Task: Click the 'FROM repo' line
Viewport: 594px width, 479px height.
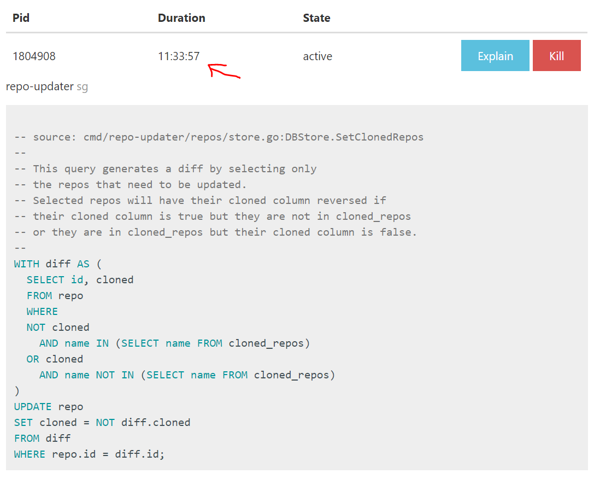Action: pyautogui.click(x=55, y=296)
